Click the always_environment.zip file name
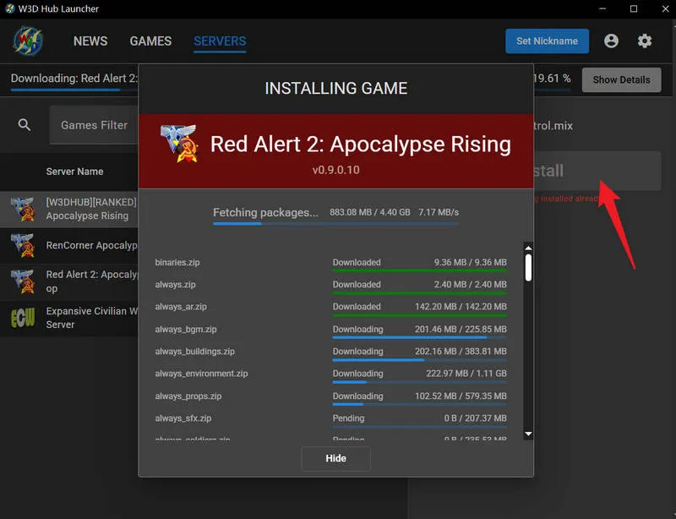Screen dimensions: 676x519 tap(201, 374)
